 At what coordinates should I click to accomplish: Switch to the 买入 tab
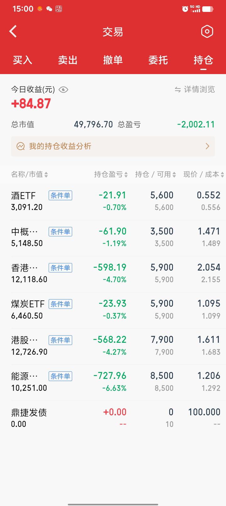(x=23, y=60)
